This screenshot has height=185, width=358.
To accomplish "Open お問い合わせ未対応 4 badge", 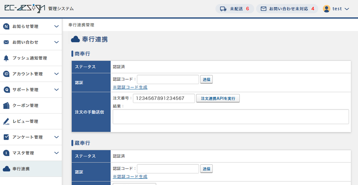I will (287, 9).
